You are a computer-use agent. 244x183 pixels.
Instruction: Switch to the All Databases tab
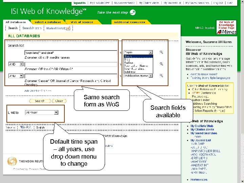(16, 22)
